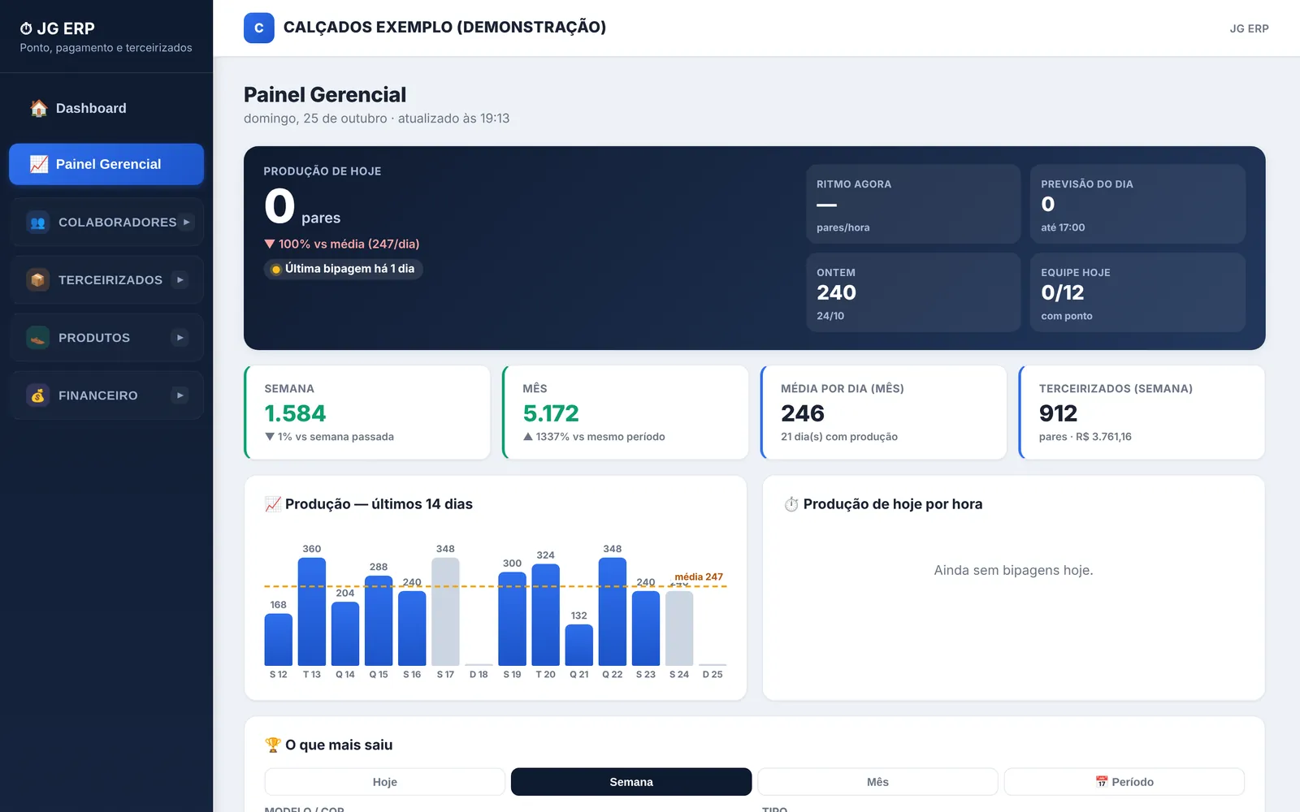Click the Média por dia 246 card

pyautogui.click(x=884, y=412)
